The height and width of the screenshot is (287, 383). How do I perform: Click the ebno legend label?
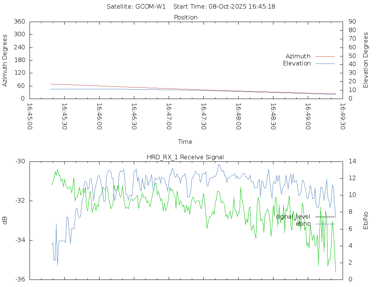pyautogui.click(x=303, y=224)
